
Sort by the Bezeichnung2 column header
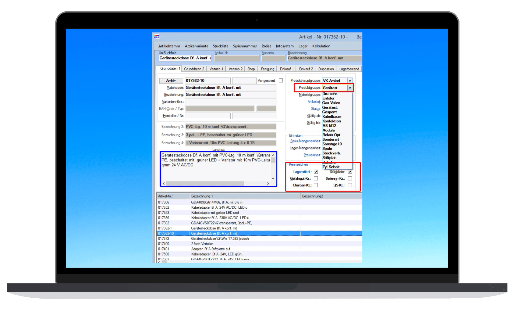pos(331,196)
